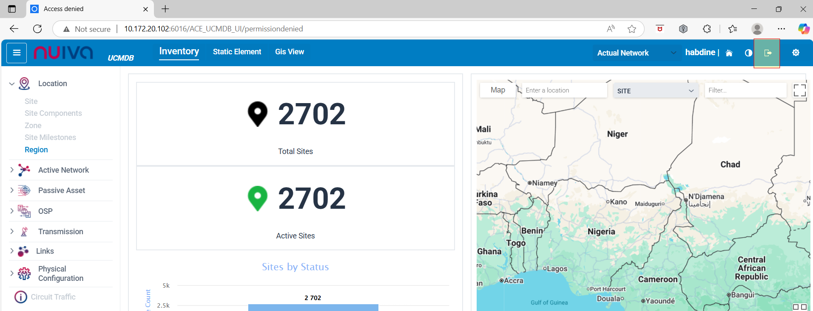Toggle the contrast theme icon
This screenshot has height=311, width=813.
pos(748,53)
